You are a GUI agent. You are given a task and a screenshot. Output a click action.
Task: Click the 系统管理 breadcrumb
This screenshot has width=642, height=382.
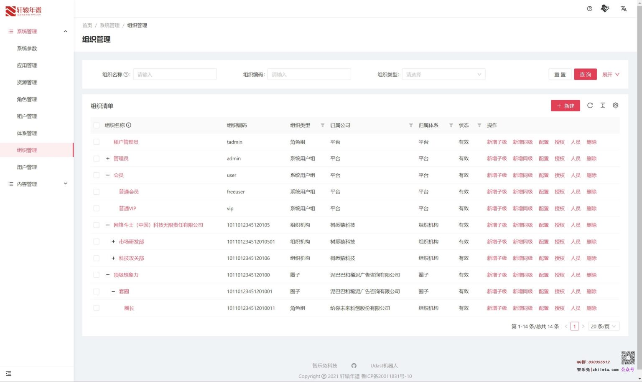pos(110,25)
